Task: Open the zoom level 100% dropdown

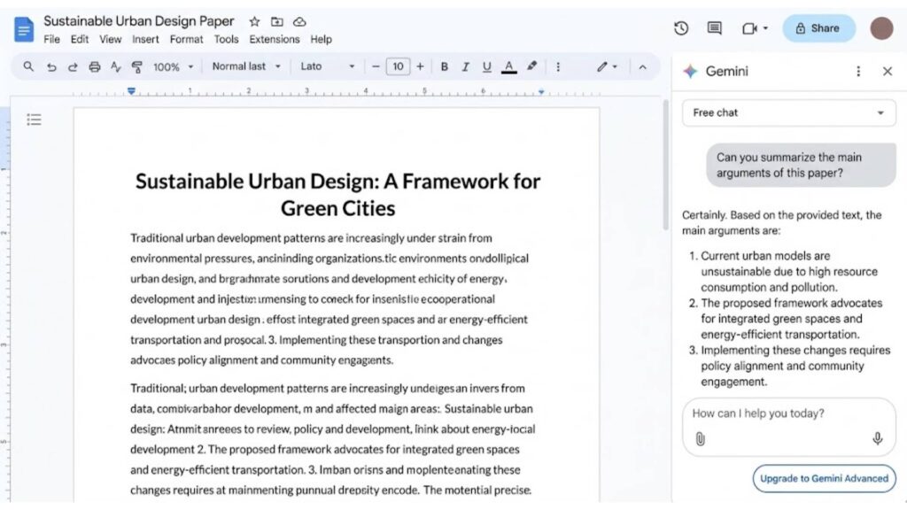Action: click(x=173, y=67)
